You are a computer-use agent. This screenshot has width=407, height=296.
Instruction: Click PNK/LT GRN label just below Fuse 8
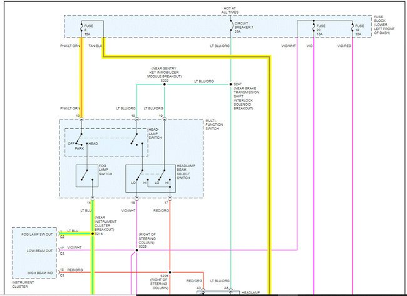click(70, 46)
